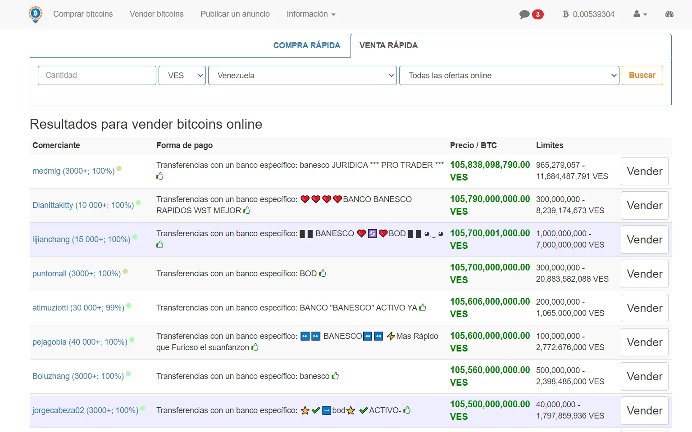Open atimuziotti trader profile link
Viewport: 692px width, 432px height.
click(78, 308)
